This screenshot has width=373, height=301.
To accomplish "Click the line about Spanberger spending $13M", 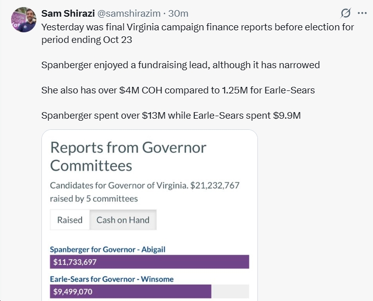I will [x=171, y=116].
